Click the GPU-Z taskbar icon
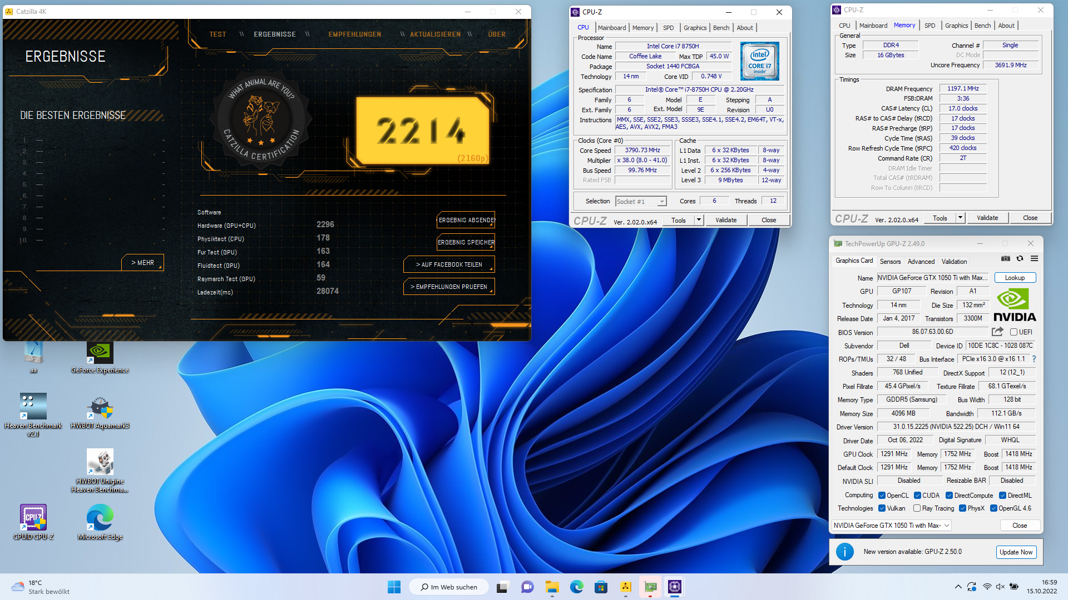The image size is (1068, 600). click(650, 587)
